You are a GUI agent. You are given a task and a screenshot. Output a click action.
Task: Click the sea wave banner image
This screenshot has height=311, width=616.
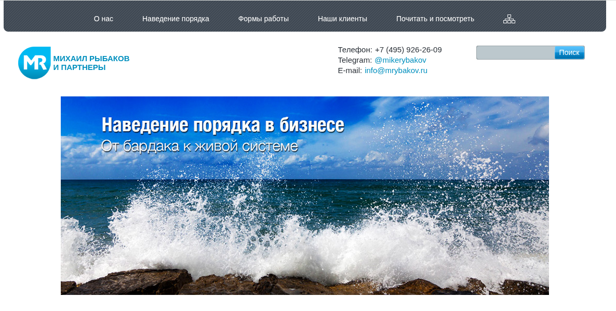[x=304, y=195]
